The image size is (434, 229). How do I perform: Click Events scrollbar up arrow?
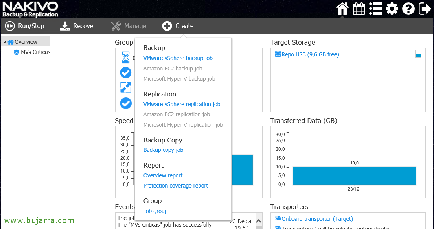[x=259, y=221]
